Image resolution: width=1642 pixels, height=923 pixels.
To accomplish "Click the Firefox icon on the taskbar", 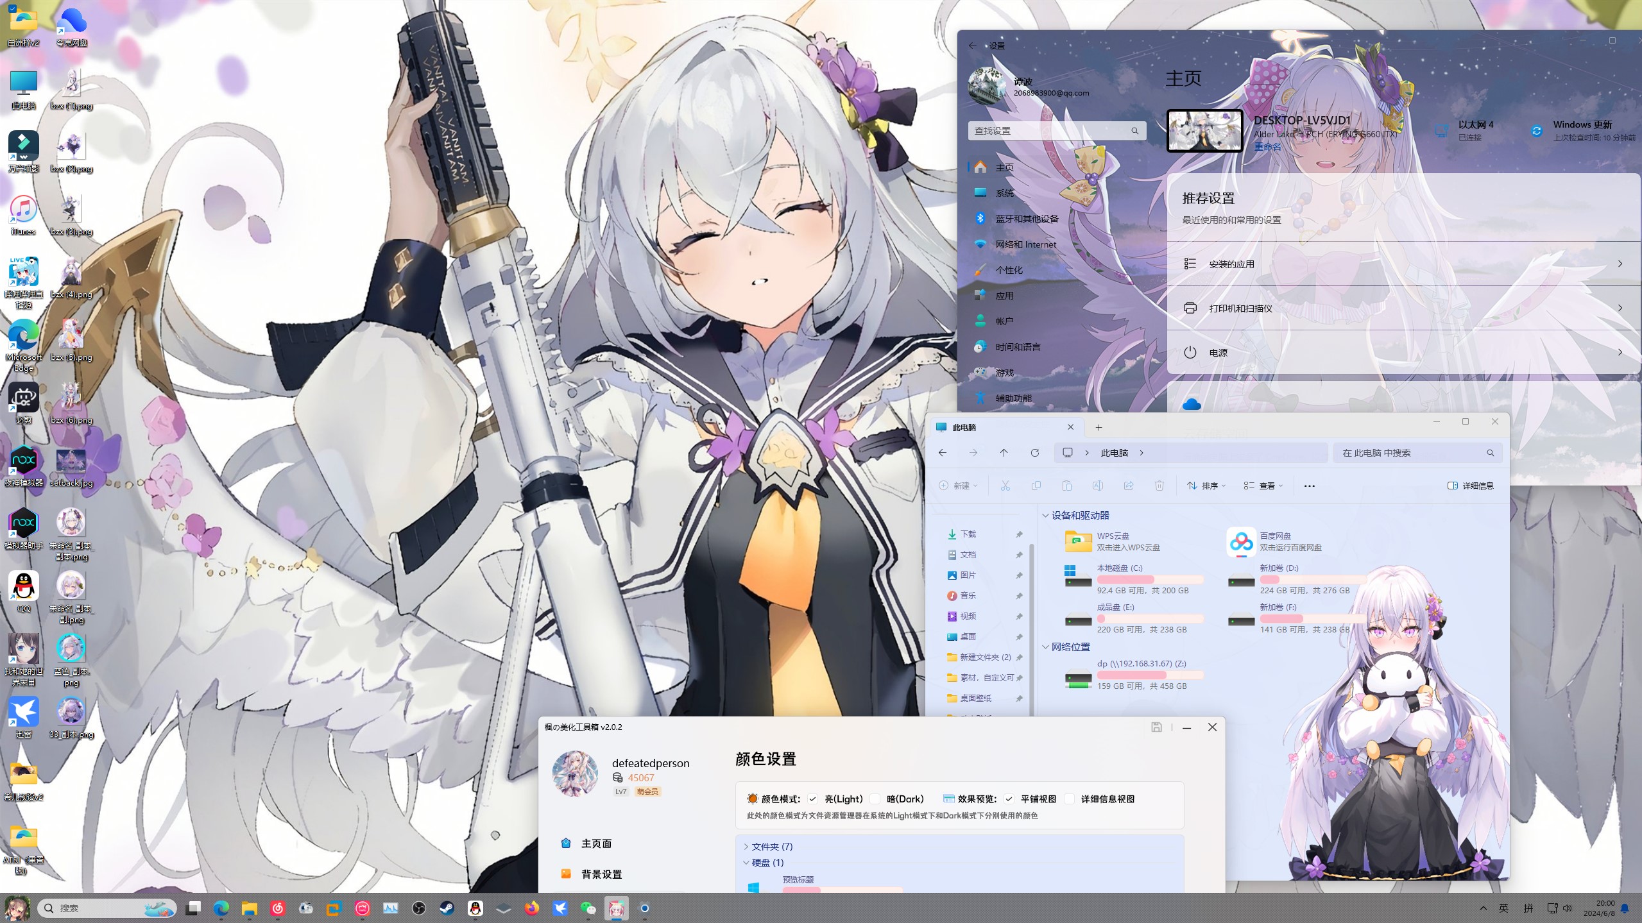I will coord(531,908).
